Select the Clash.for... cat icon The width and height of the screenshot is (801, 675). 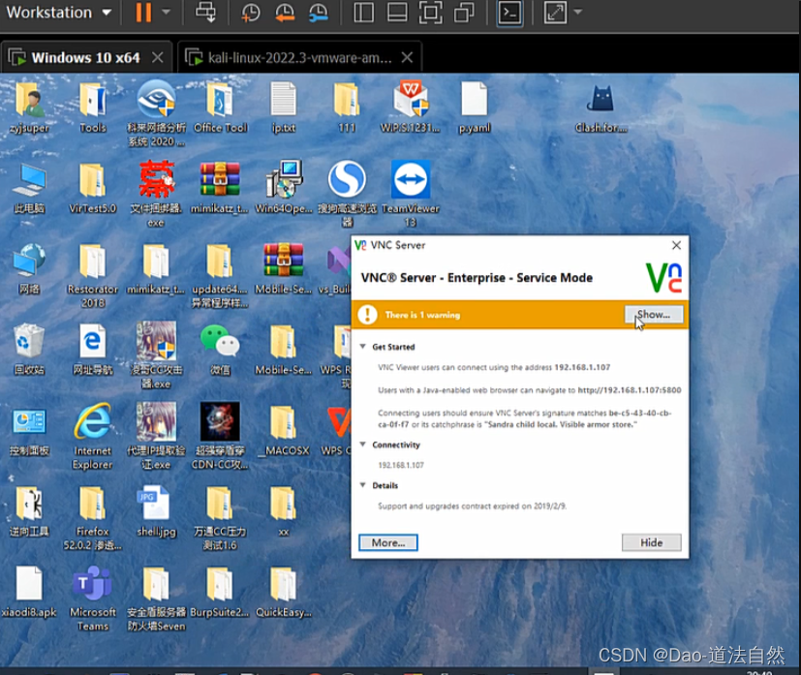click(601, 107)
